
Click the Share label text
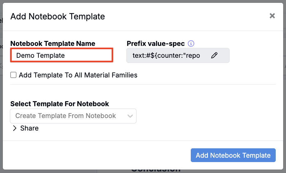click(x=29, y=128)
